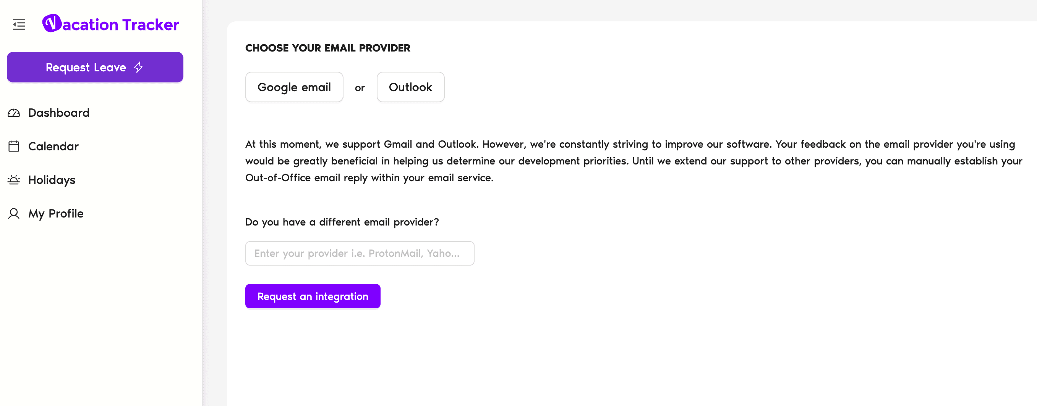Click the lightning bolt icon on Request Leave
The width and height of the screenshot is (1037, 406).
[x=138, y=67]
